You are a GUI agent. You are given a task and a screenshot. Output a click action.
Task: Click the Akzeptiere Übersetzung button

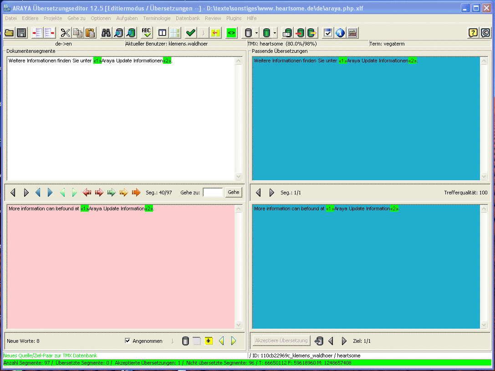281,341
